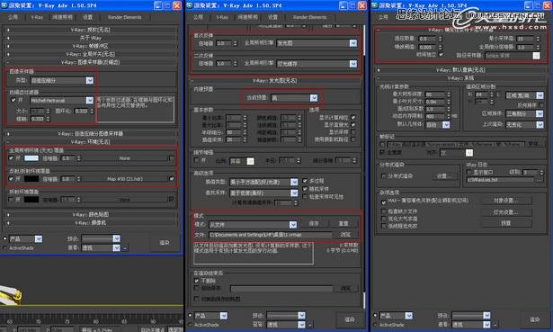Expand the V-Ray:: 全局开关[无名] rollout
The width and height of the screenshot is (553, 332).
click(x=90, y=54)
